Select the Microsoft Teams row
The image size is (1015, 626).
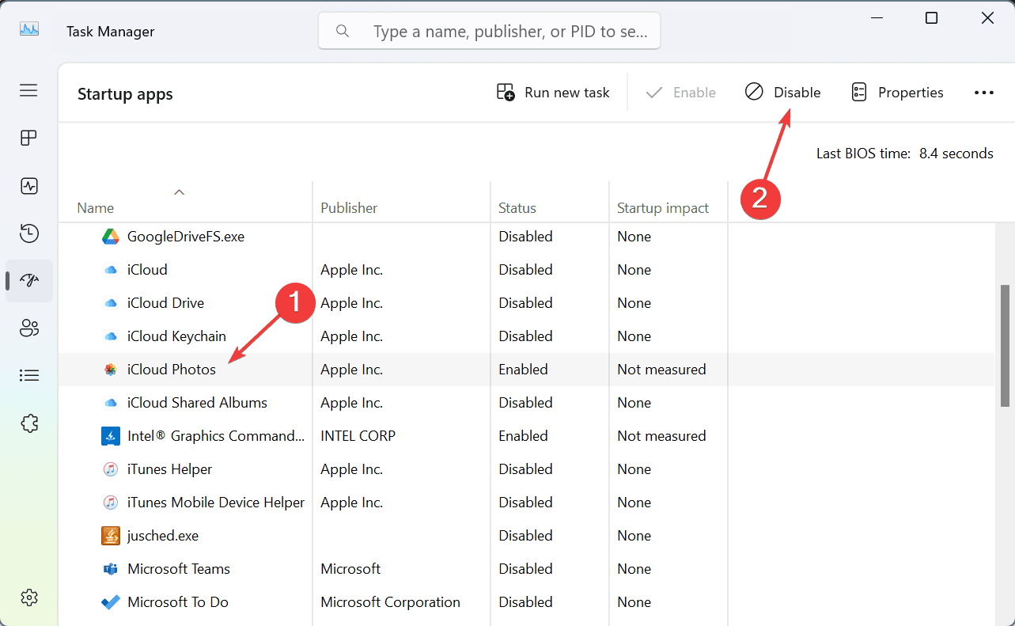coord(179,569)
